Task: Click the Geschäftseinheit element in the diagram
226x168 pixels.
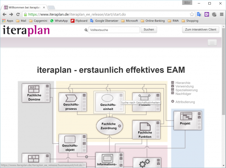Action: click(x=108, y=102)
